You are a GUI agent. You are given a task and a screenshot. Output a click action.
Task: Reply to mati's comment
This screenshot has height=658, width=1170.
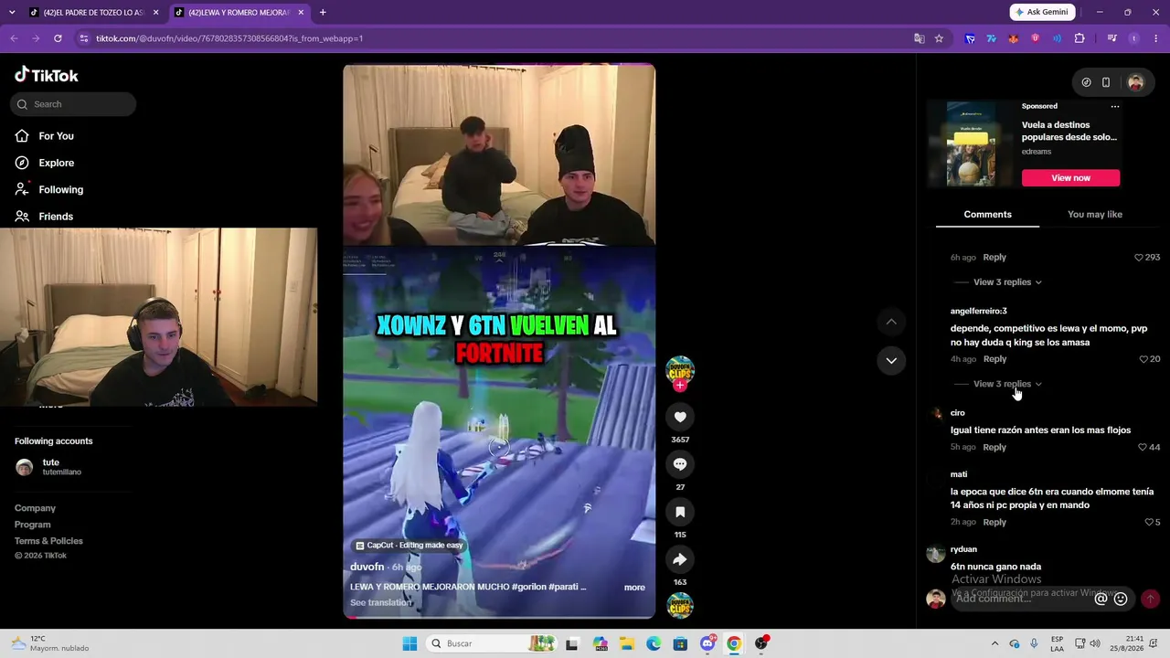point(994,522)
